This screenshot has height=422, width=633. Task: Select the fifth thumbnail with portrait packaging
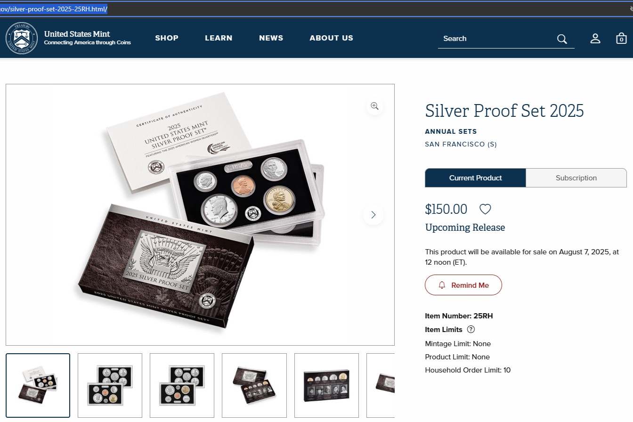326,385
